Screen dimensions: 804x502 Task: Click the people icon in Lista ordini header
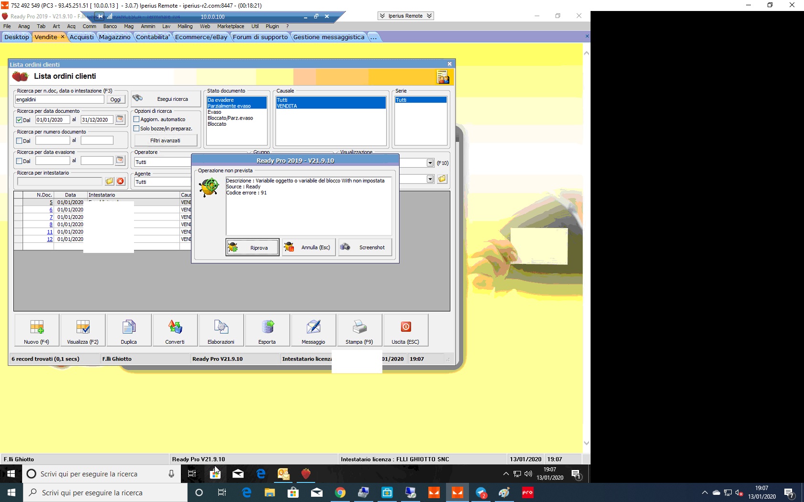click(443, 77)
